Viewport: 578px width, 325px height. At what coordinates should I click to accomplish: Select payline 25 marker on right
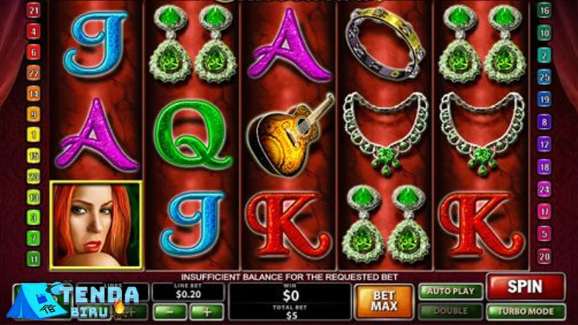click(x=544, y=77)
